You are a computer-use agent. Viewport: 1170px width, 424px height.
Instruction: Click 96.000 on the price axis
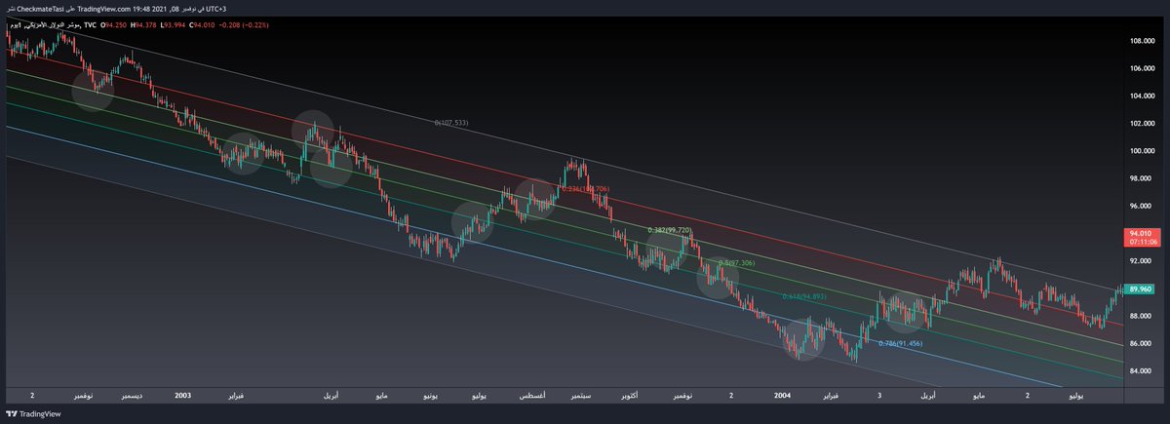pos(1143,206)
